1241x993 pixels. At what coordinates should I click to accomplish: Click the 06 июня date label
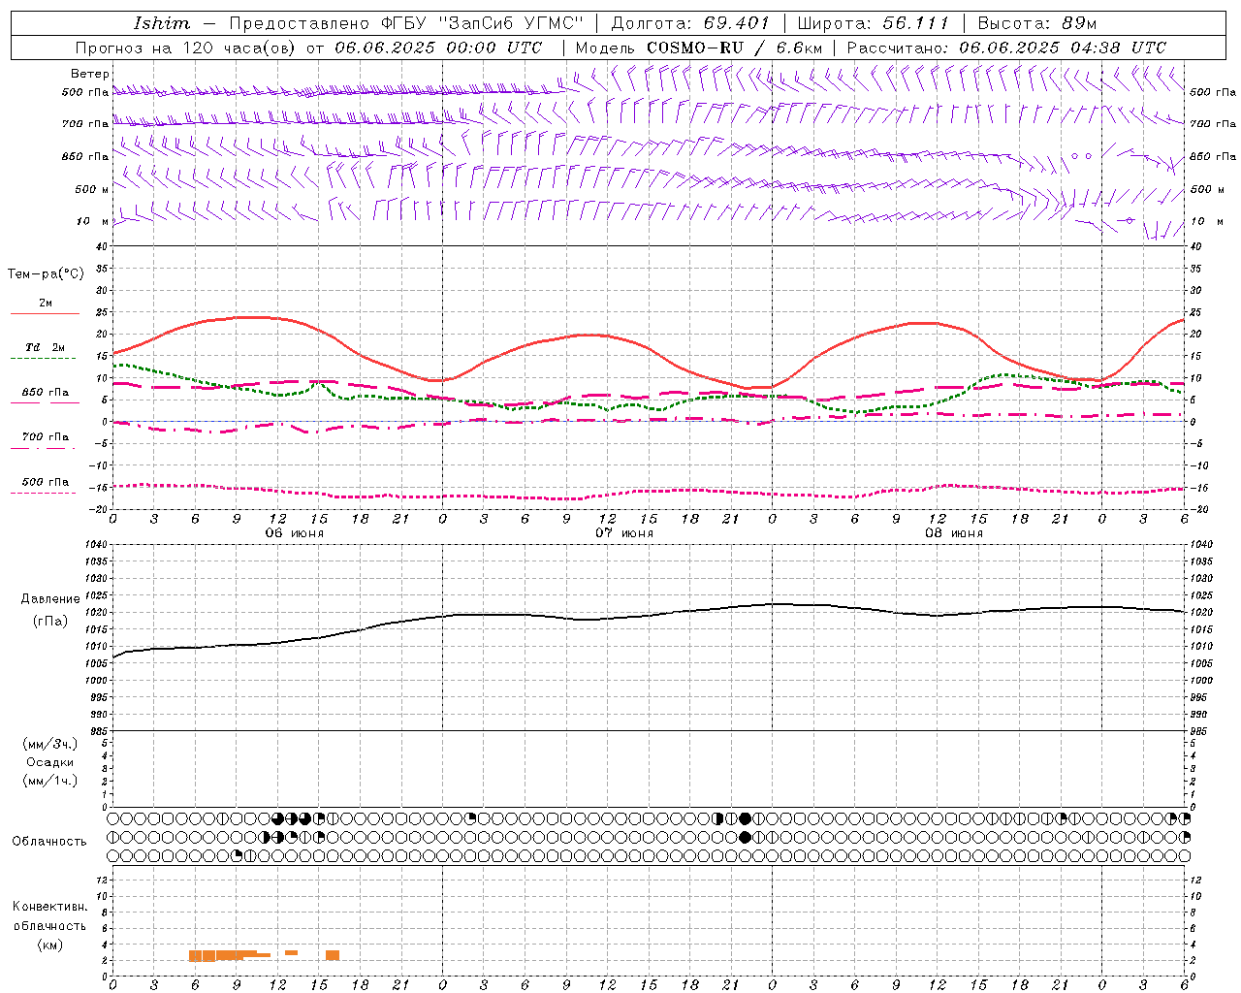(x=295, y=533)
